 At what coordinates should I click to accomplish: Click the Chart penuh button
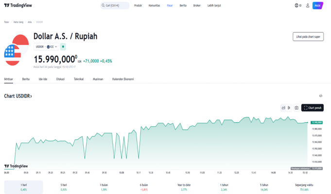312,108
